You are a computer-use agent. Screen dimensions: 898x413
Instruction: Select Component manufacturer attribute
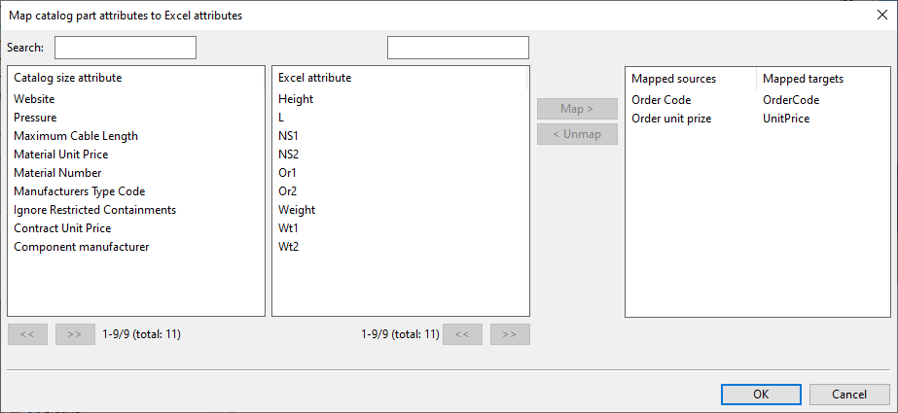point(81,247)
